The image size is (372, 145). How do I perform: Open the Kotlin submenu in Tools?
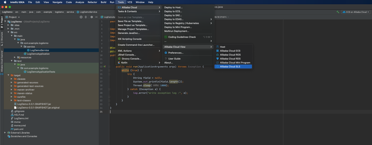click(139, 62)
